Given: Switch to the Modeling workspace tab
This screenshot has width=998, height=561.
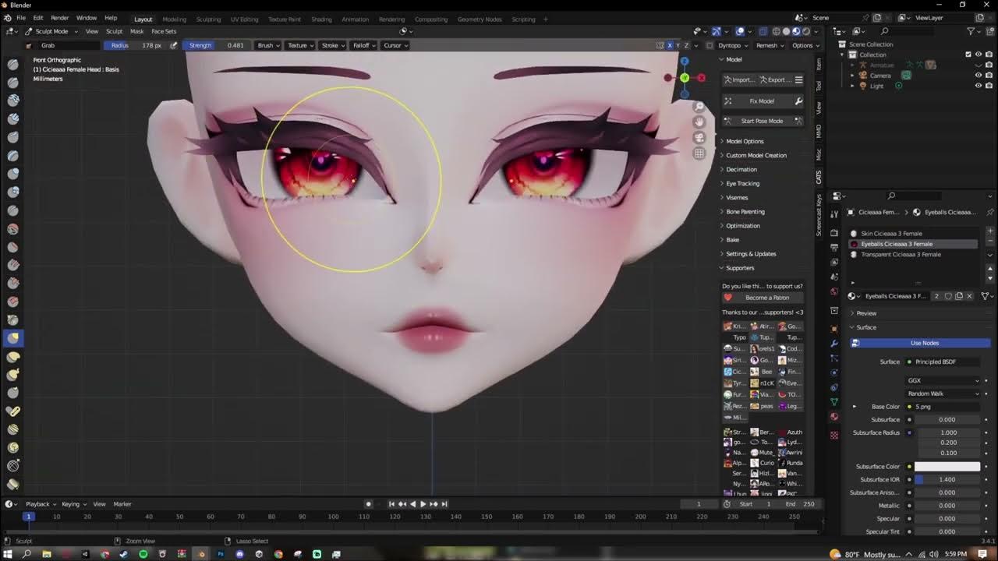Looking at the screenshot, I should [x=174, y=19].
